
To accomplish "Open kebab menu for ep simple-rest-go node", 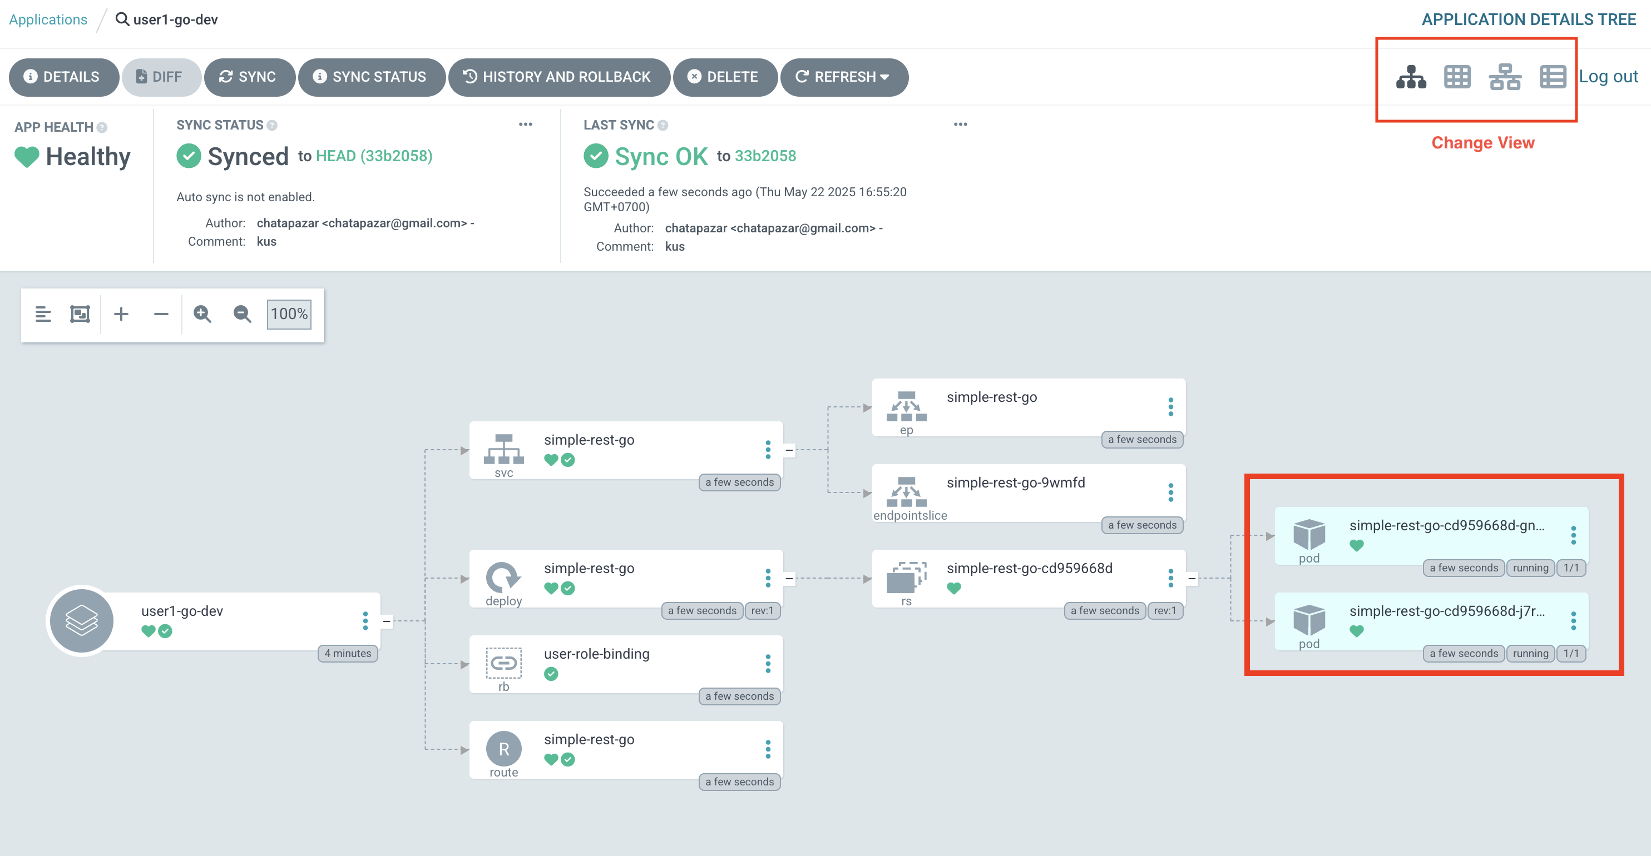I will [1170, 406].
